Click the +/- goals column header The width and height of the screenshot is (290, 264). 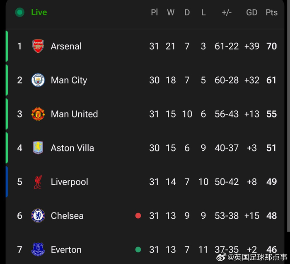point(227,12)
